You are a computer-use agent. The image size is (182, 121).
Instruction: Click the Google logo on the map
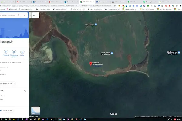coord(114,114)
